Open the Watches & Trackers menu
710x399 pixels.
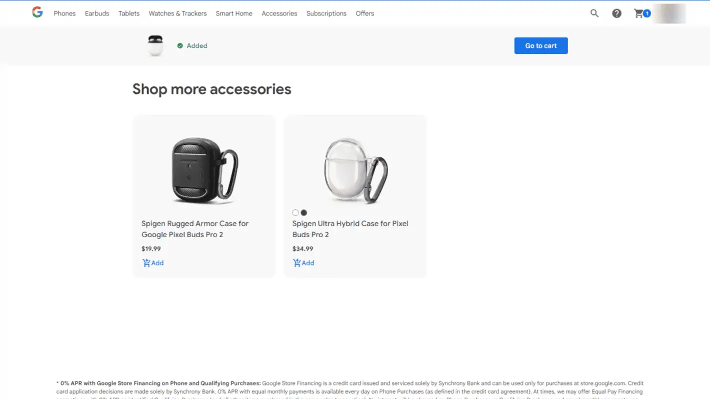pos(177,13)
